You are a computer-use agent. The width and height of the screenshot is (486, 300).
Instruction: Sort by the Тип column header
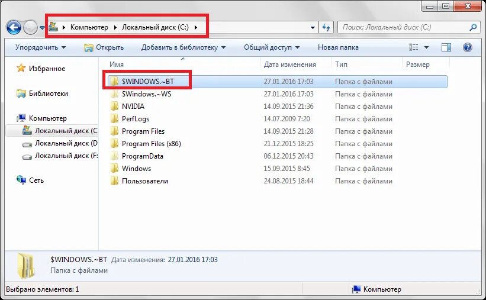click(341, 64)
